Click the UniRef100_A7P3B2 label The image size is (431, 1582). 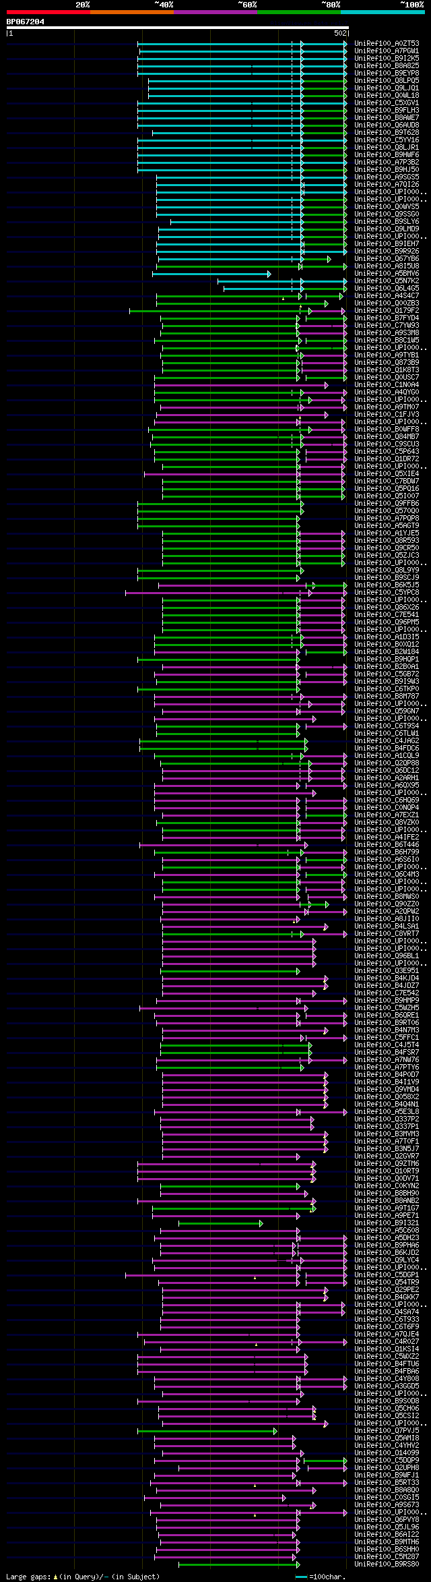pyautogui.click(x=387, y=162)
